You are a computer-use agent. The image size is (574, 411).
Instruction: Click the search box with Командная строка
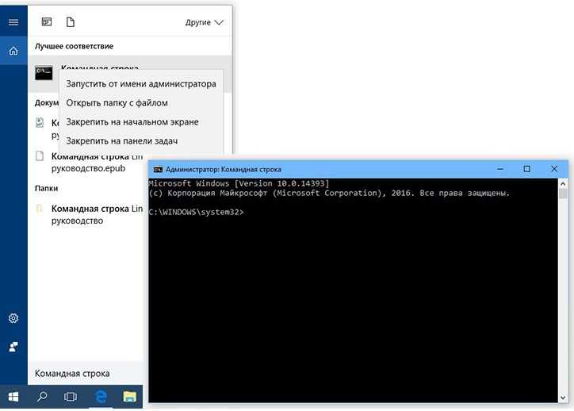coord(86,373)
